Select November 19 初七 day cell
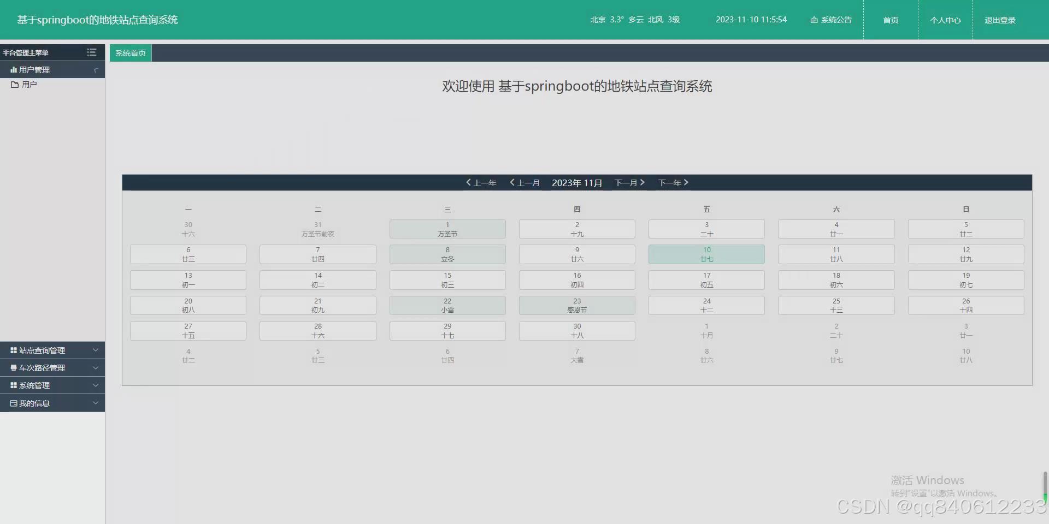This screenshot has width=1049, height=524. pos(966,280)
